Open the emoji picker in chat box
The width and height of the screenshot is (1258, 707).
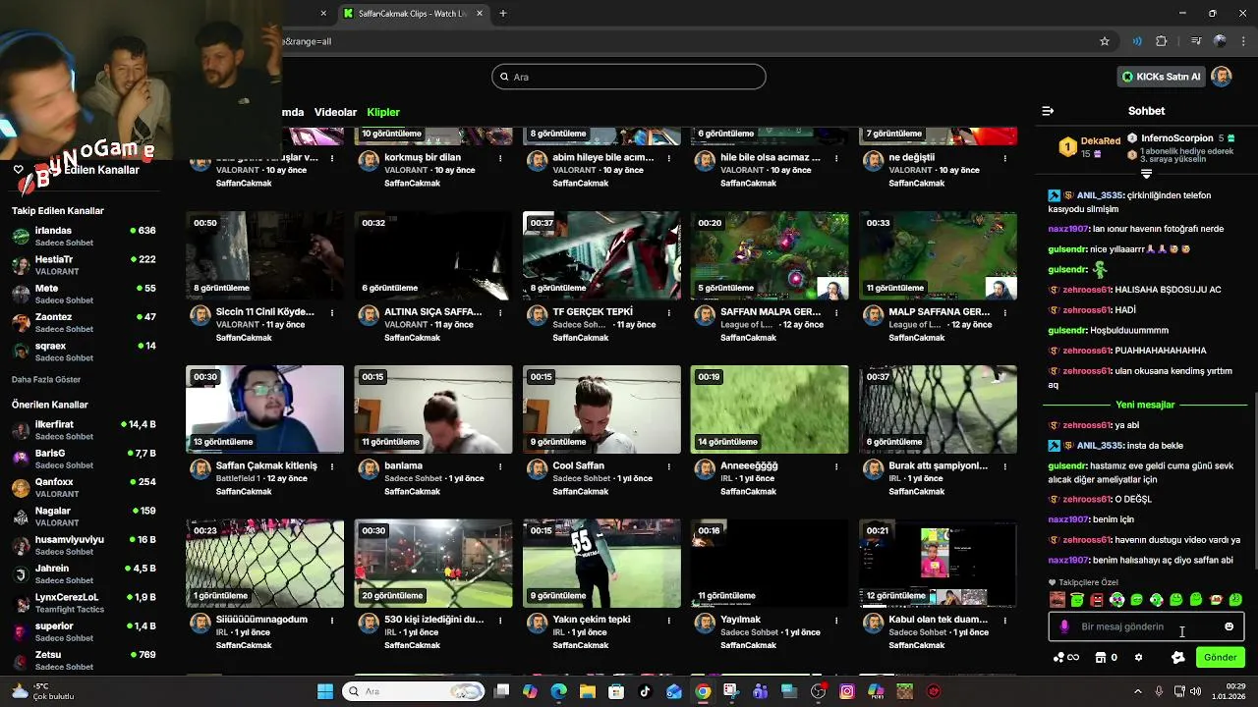(x=1229, y=626)
